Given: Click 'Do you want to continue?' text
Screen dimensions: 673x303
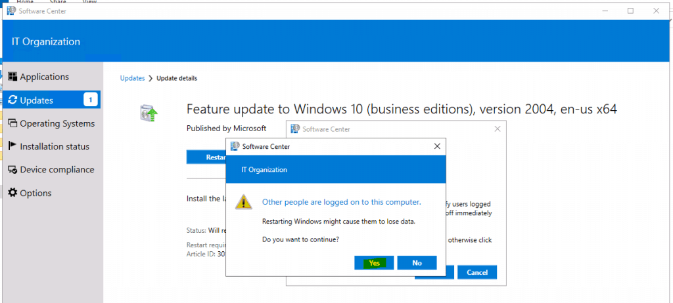Looking at the screenshot, I should pyautogui.click(x=300, y=239).
